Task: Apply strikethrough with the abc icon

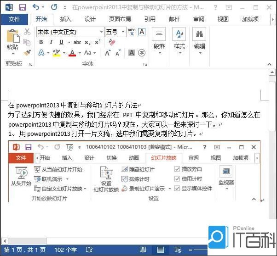Action: click(77, 42)
